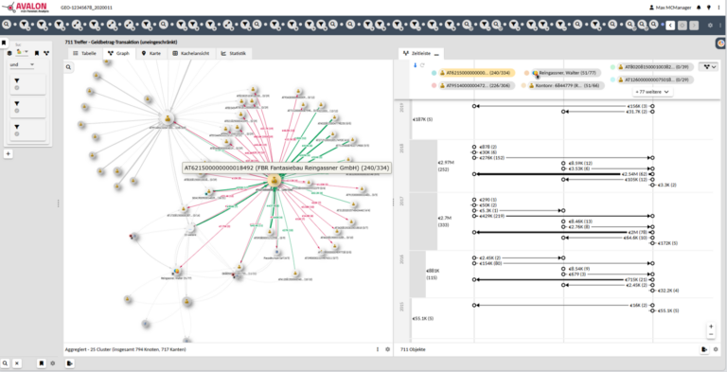Zoom in timeline with plus button
This screenshot has height=372, width=727.
[711, 326]
